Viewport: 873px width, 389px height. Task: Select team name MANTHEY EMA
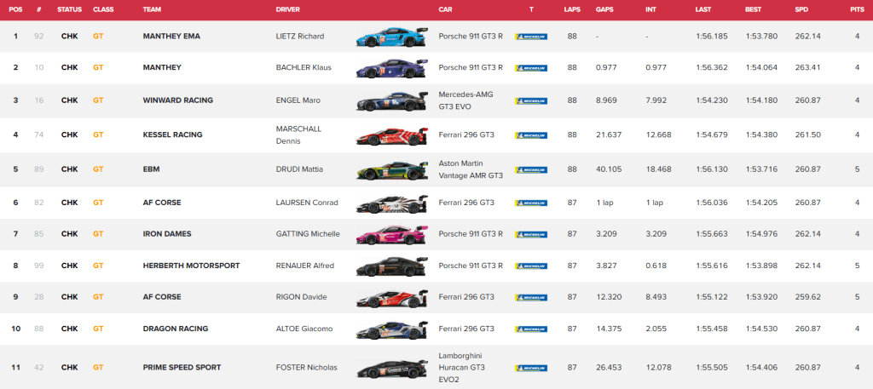(x=171, y=36)
